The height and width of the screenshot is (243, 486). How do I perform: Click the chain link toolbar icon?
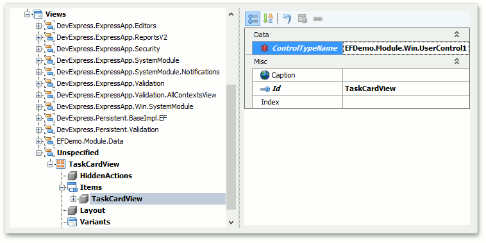(317, 19)
